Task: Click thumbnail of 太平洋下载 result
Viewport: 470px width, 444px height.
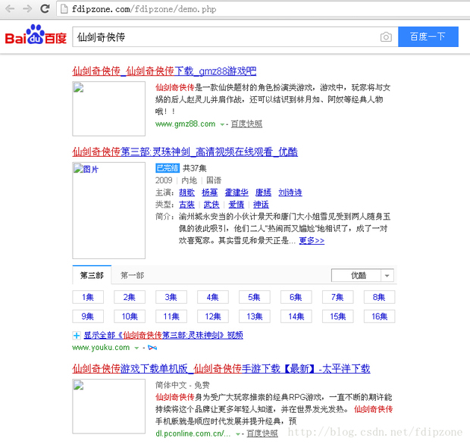Action: (x=109, y=406)
